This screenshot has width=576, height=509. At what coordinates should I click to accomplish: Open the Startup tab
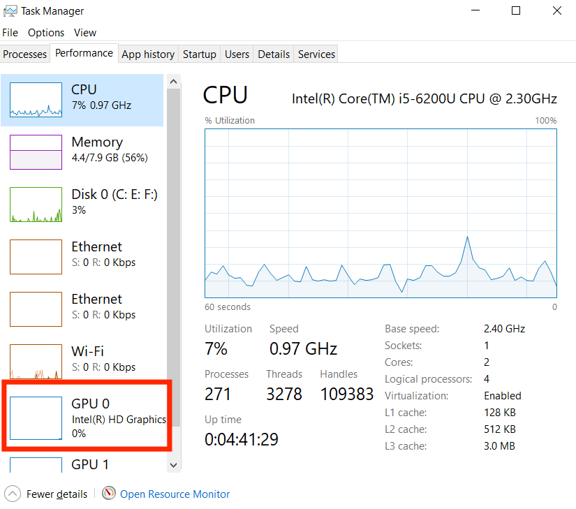(200, 54)
